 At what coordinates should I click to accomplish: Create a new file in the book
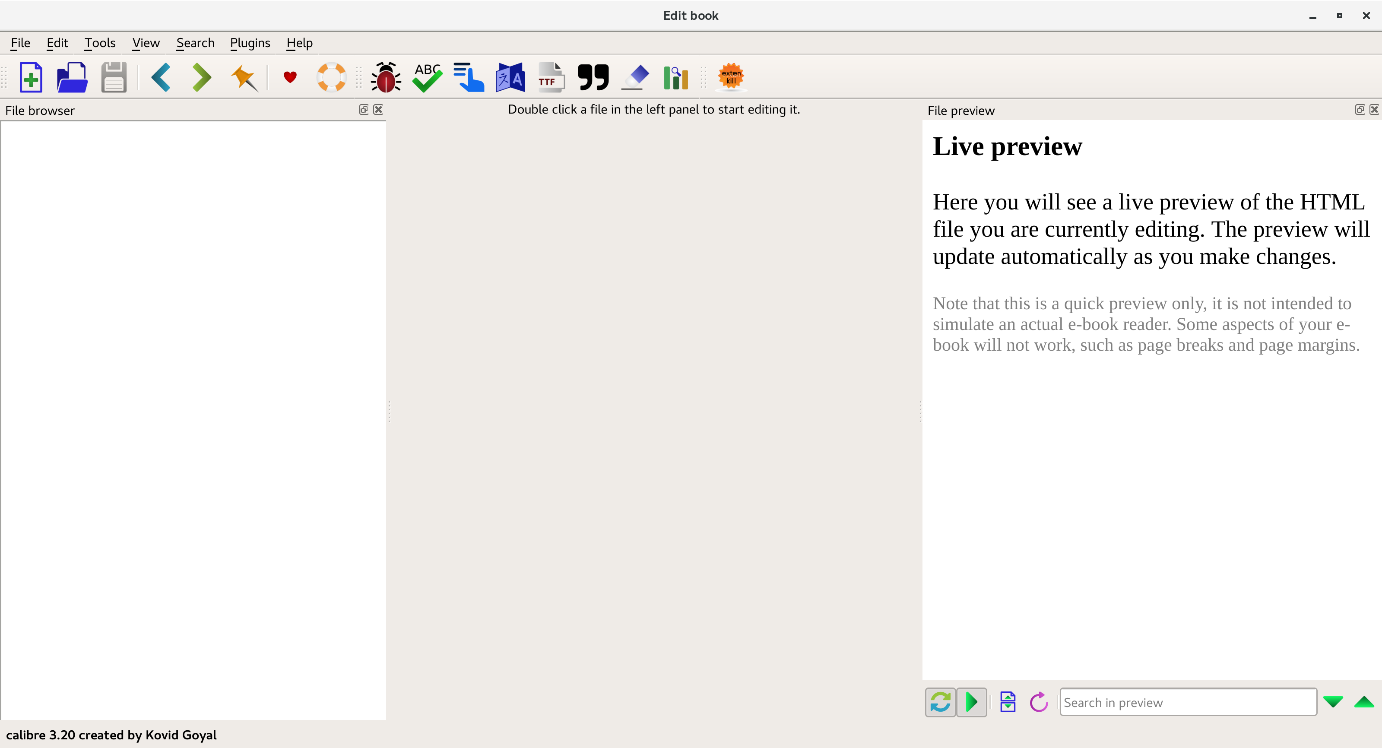coord(31,77)
